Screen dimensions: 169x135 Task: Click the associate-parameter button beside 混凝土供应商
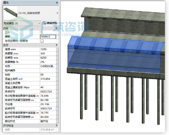(x=57, y=83)
